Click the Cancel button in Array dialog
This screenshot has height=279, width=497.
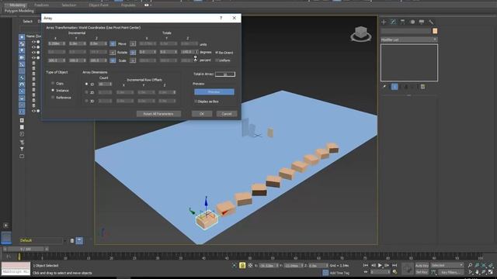point(227,114)
